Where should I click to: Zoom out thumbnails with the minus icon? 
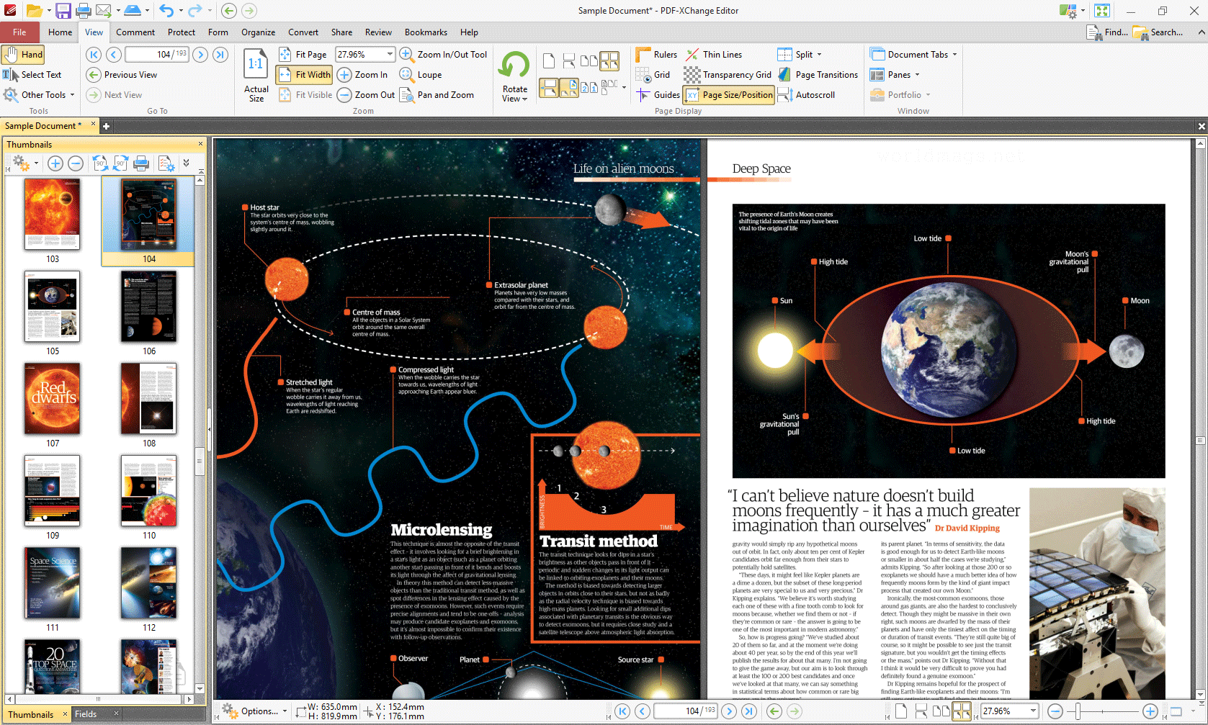[x=75, y=163]
